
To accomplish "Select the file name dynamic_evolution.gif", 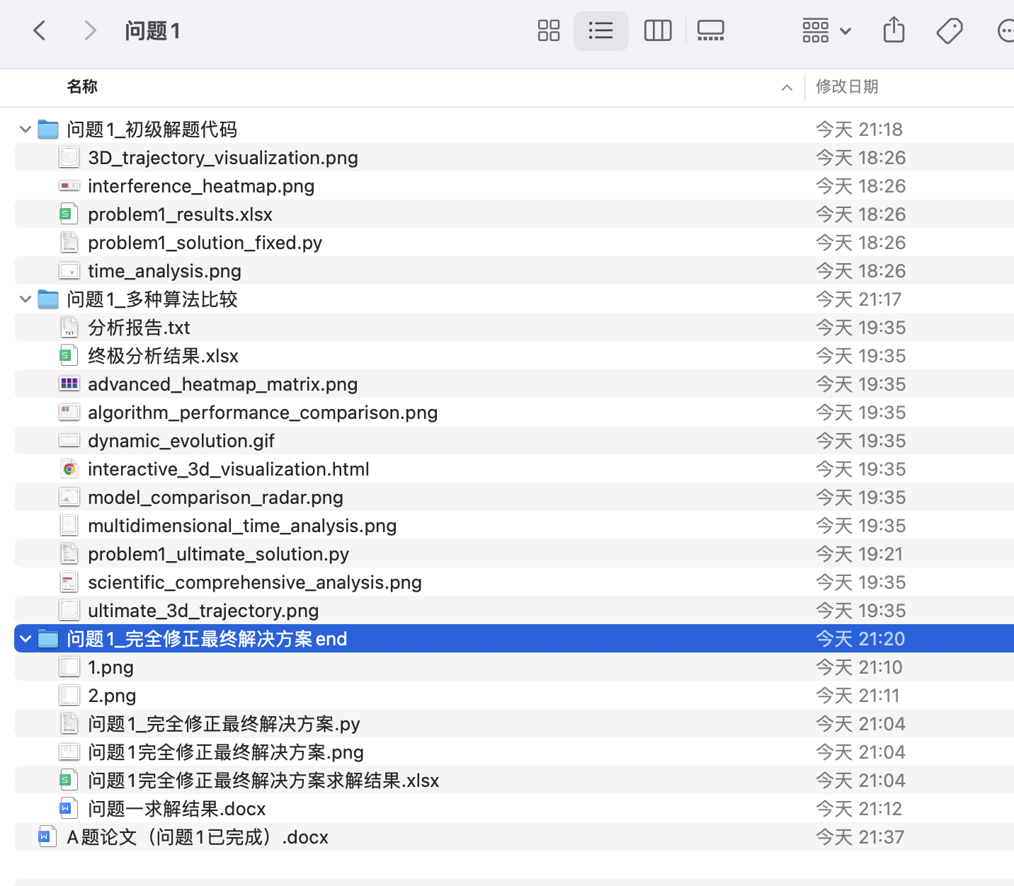I will (x=181, y=441).
